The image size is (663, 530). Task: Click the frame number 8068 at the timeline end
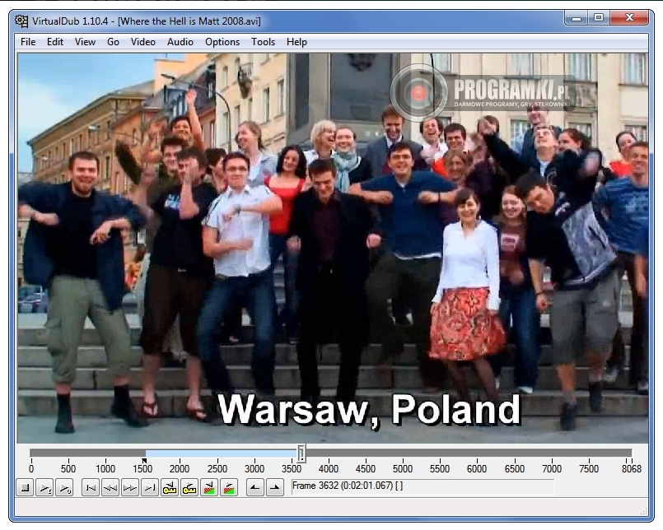[x=631, y=469]
